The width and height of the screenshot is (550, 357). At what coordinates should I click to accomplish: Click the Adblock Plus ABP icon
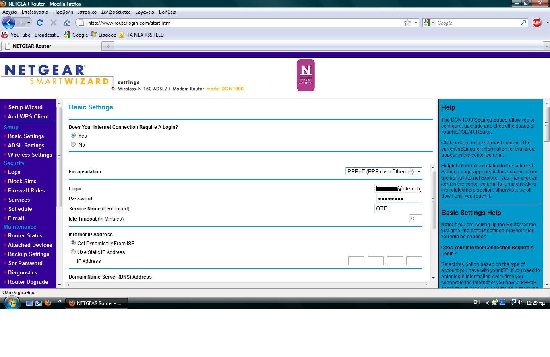coord(537,23)
